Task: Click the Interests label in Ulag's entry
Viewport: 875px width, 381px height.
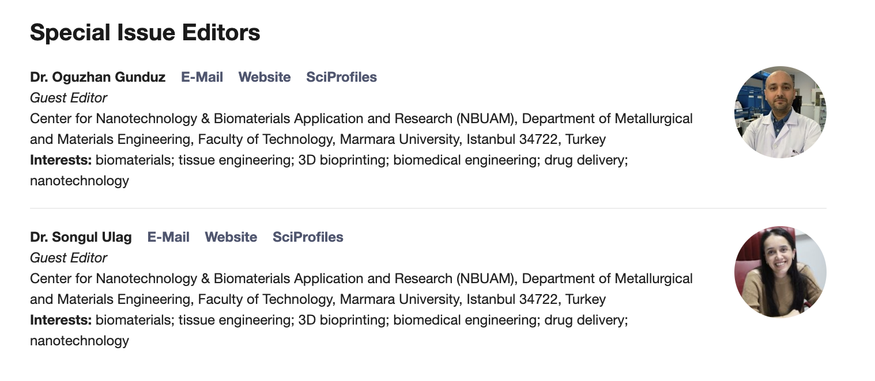Action: 61,320
